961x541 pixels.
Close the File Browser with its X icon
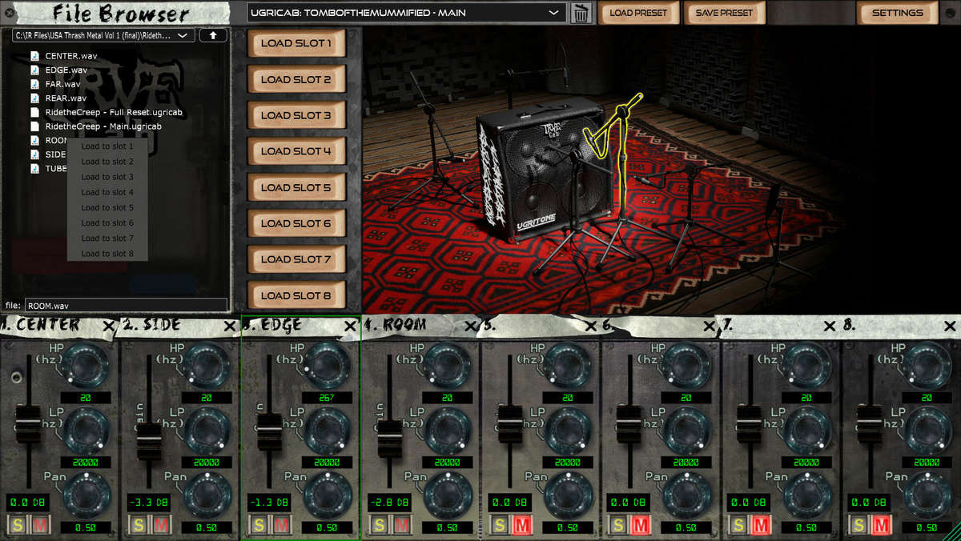tap(9, 13)
